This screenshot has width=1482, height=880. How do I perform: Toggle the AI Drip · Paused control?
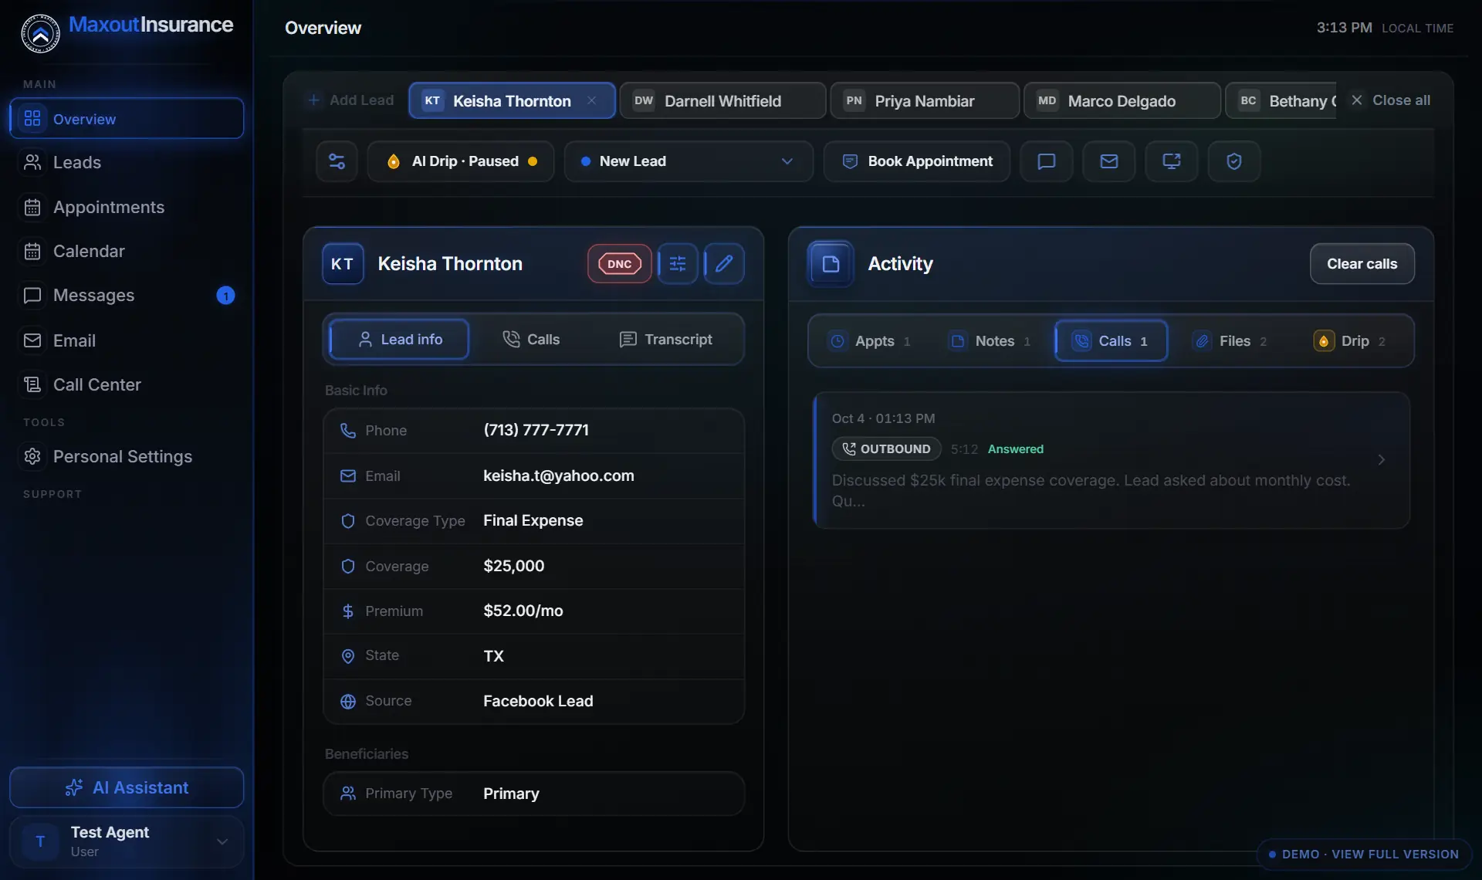coord(461,161)
